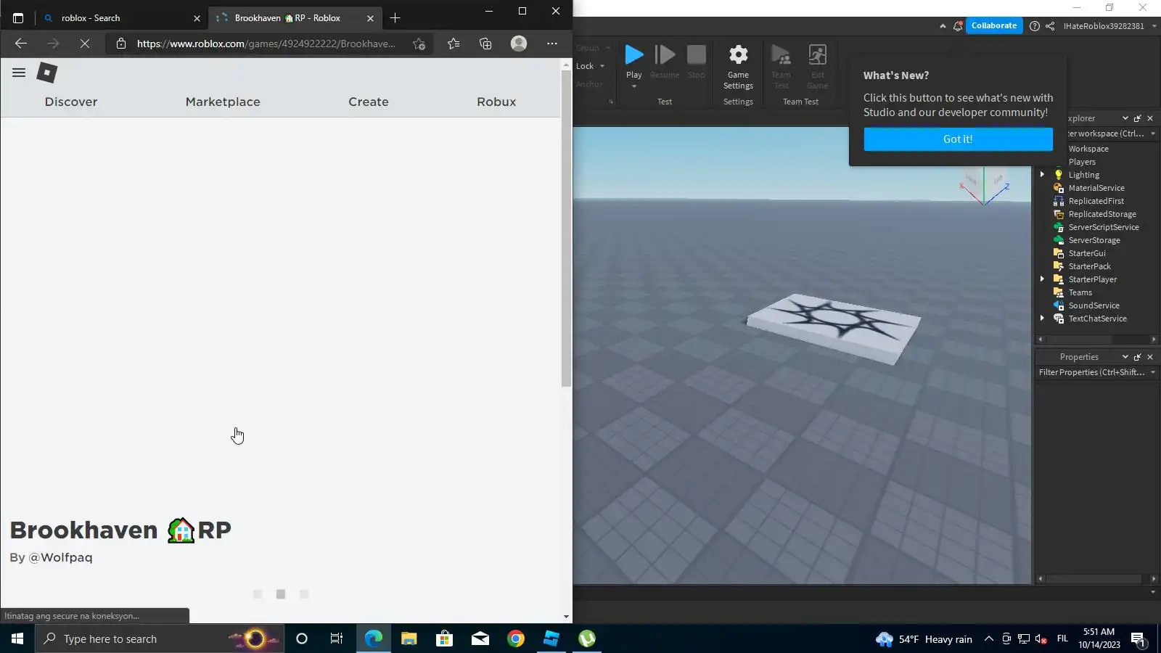The height and width of the screenshot is (653, 1161).
Task: Collapse the Studio ribbon with the up chevron
Action: (943, 26)
